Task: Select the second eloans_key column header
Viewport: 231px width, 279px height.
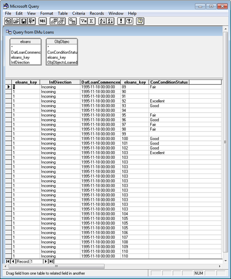Action: [x=135, y=82]
